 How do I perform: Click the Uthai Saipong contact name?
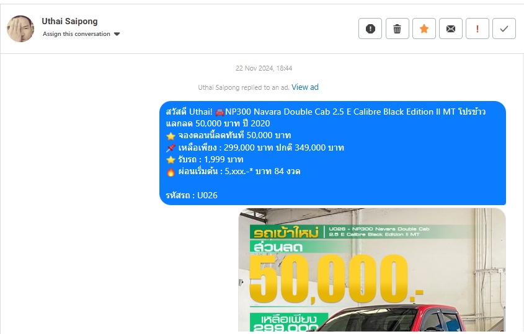point(69,21)
